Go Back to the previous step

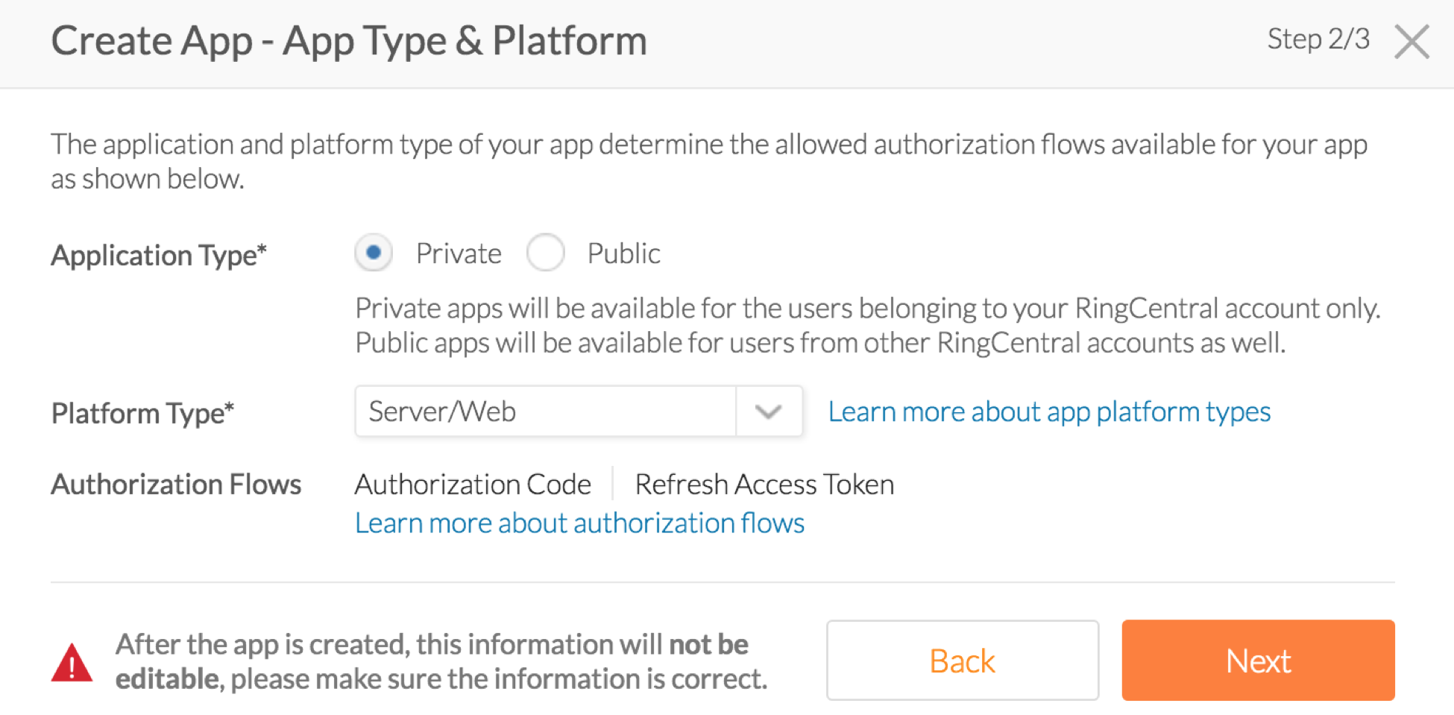[962, 661]
